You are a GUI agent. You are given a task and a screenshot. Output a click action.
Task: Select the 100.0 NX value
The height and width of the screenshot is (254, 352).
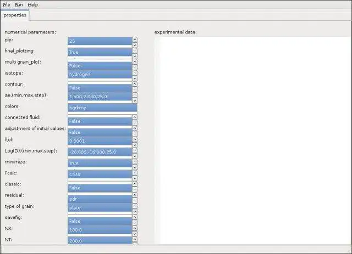pyautogui.click(x=100, y=230)
